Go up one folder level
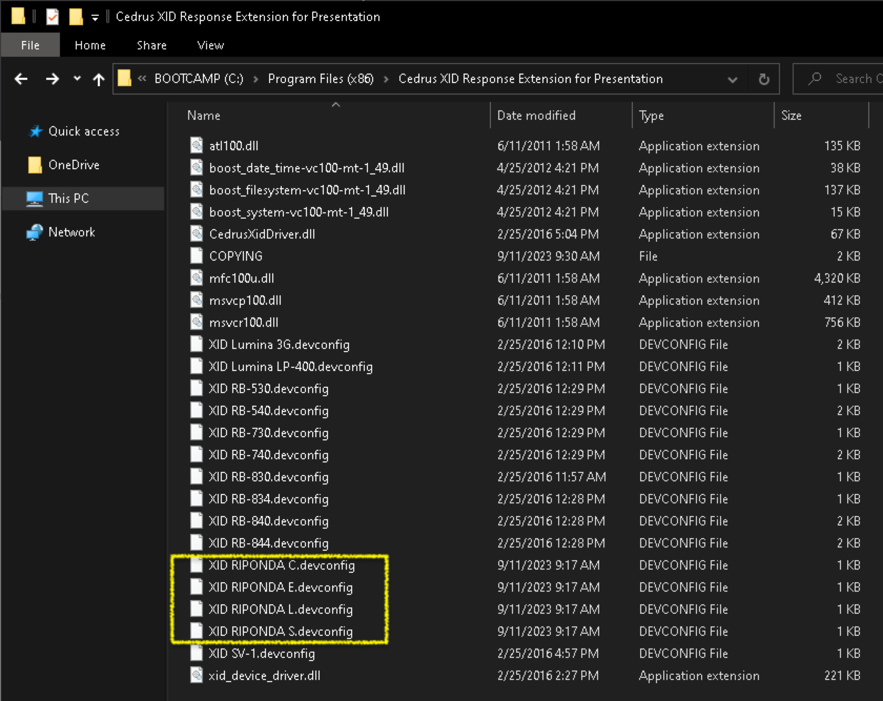This screenshot has width=883, height=701. click(x=98, y=79)
